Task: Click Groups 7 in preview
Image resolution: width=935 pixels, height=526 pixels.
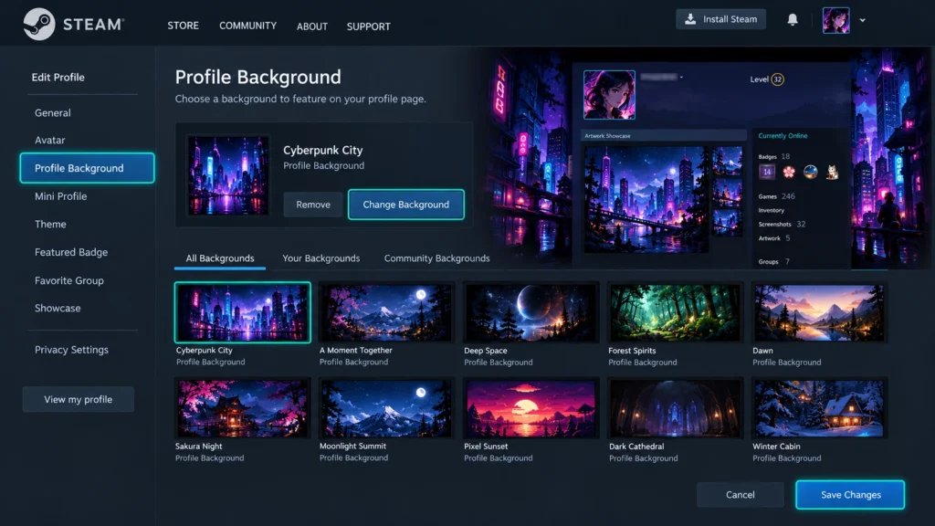Action: (x=774, y=262)
